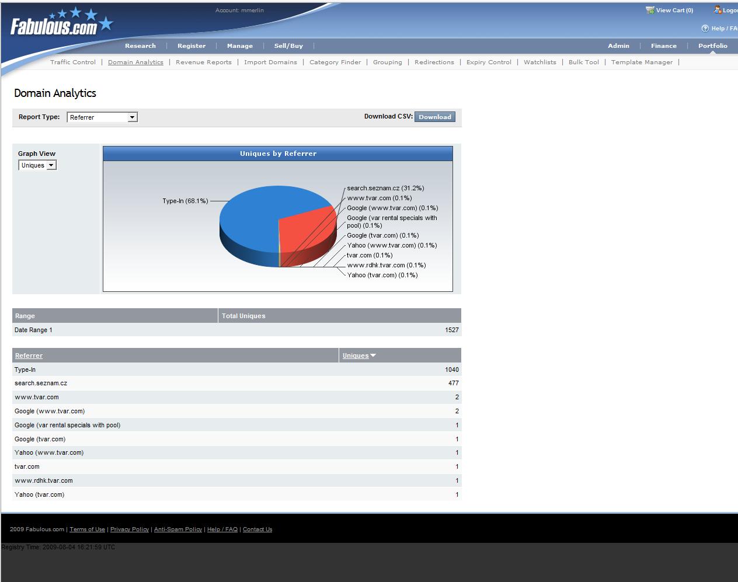Viewport: 738px width, 582px height.
Task: Click the Yahoo (tvar.com) (0.1%) chart label
Action: 382,275
